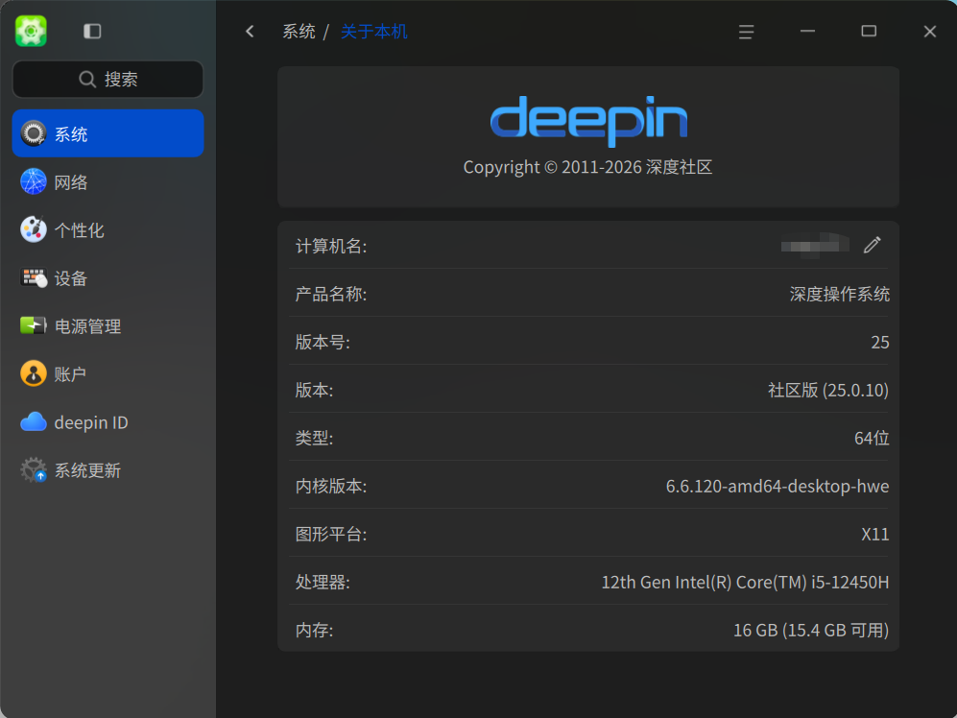Viewport: 957px width, 718px height.
Task: Click the 系统更新 gear icon
Action: (33, 469)
